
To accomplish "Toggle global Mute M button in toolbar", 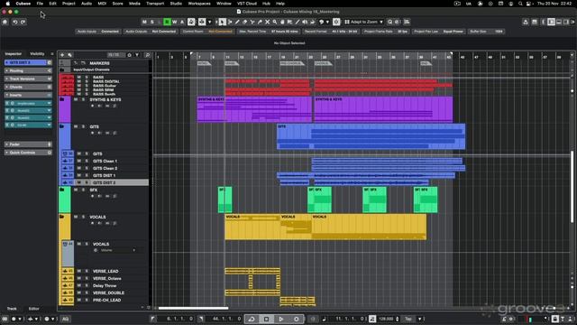I will tap(144, 22).
